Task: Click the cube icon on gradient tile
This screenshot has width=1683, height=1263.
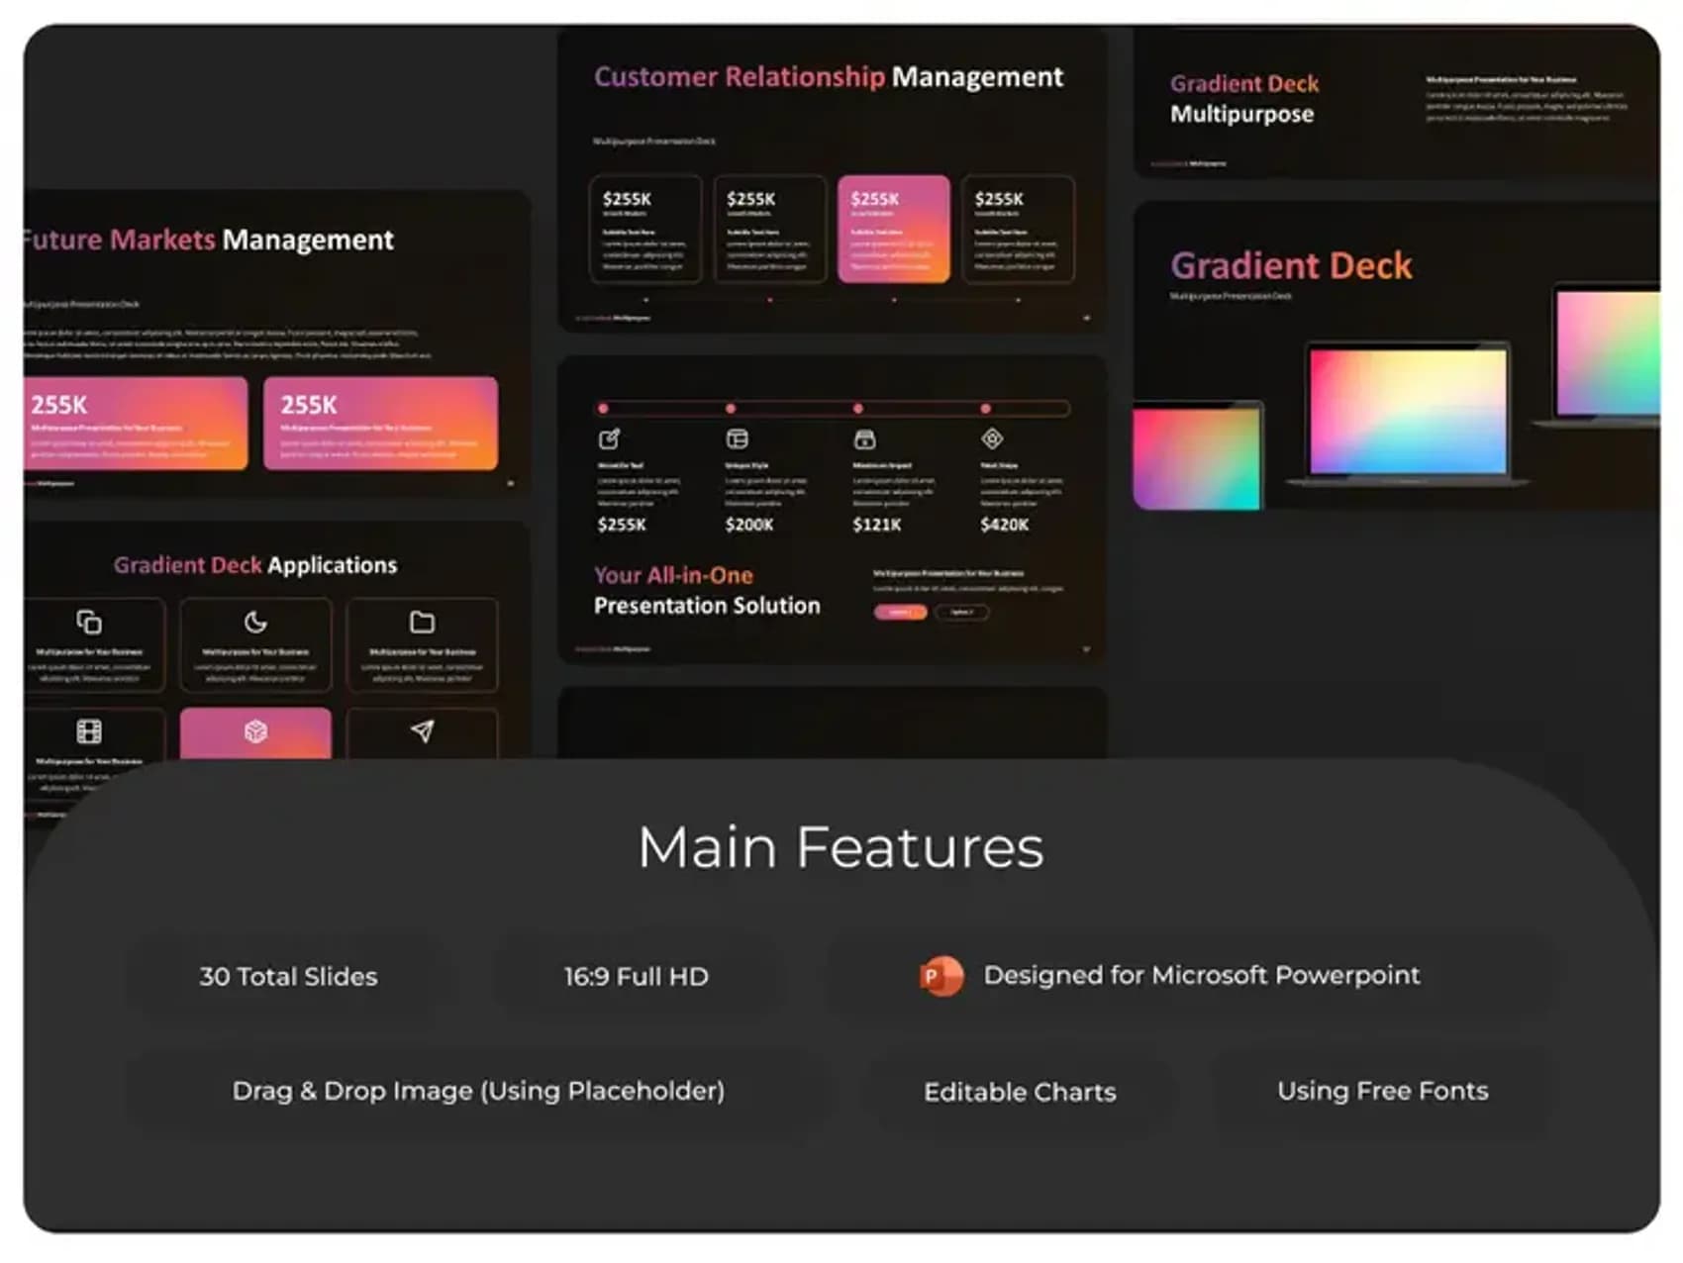Action: (x=255, y=730)
